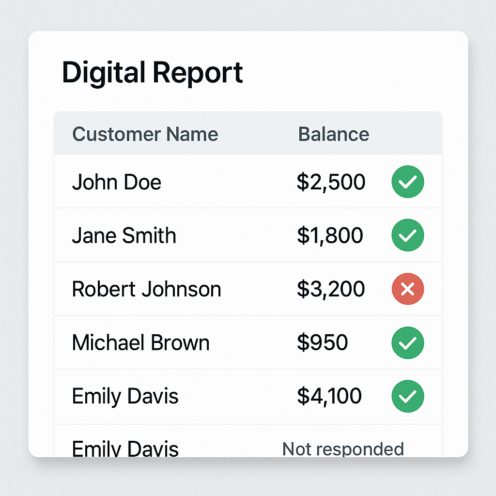The image size is (496, 496).
Task: Click Emily Davis name with $4,100 balance
Action: click(125, 397)
